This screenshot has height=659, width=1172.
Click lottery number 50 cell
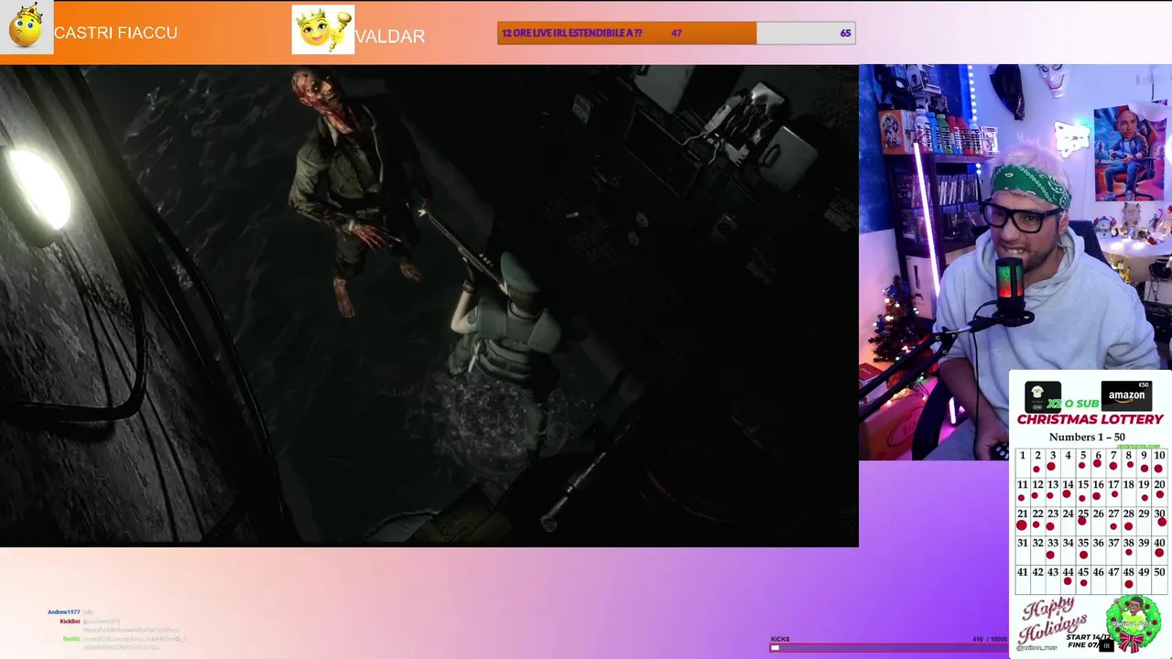click(1159, 579)
